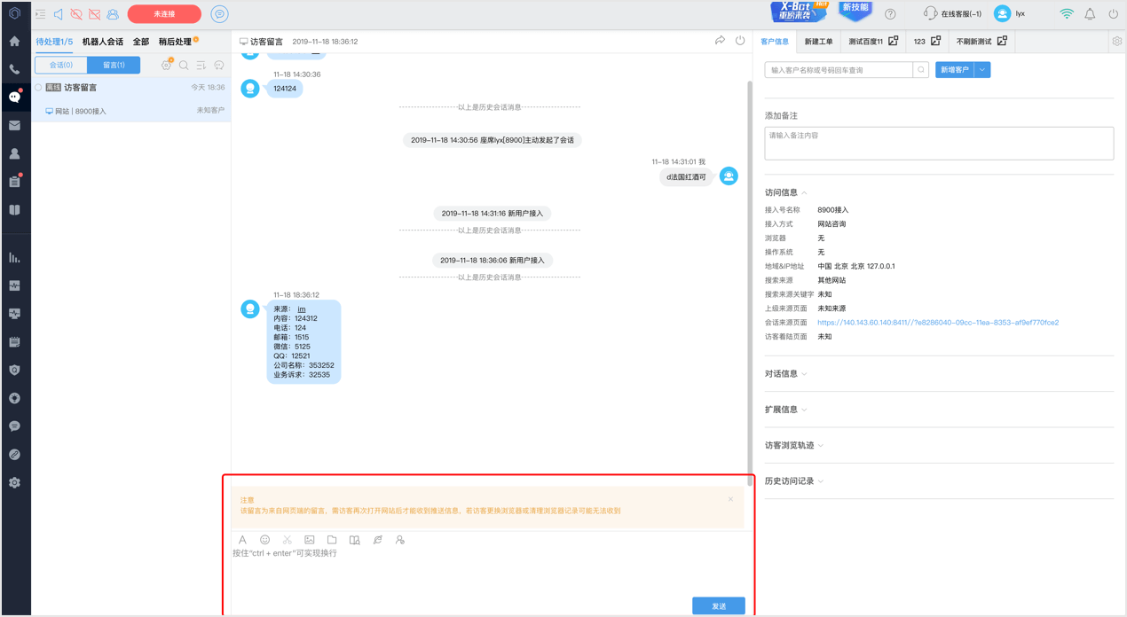Insert an image using picture icon

point(309,540)
